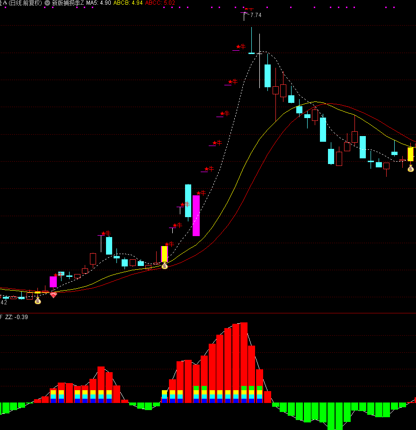Select the yellow candle at the chart's right edge
The width and height of the screenshot is (416, 430).
point(410,154)
